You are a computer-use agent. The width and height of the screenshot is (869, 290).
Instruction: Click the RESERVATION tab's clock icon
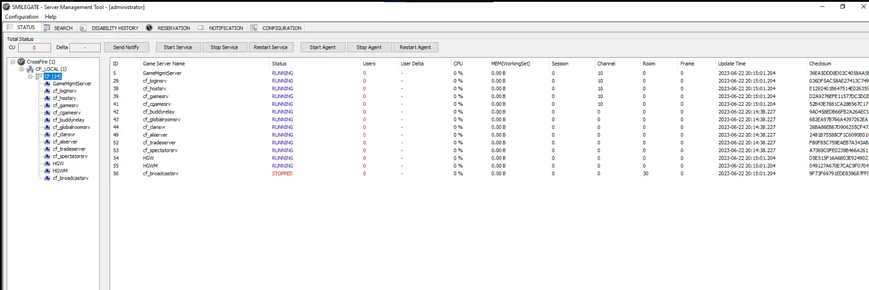(x=149, y=28)
